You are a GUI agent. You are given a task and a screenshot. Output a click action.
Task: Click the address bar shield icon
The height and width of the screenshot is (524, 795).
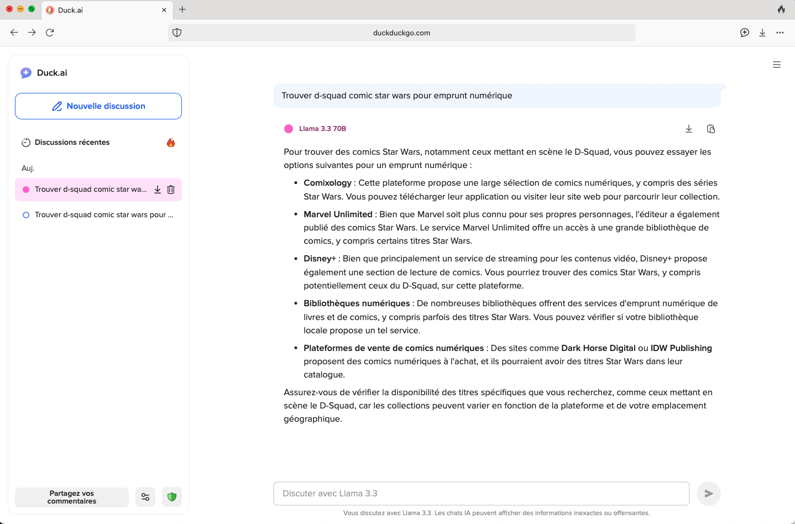[177, 33]
